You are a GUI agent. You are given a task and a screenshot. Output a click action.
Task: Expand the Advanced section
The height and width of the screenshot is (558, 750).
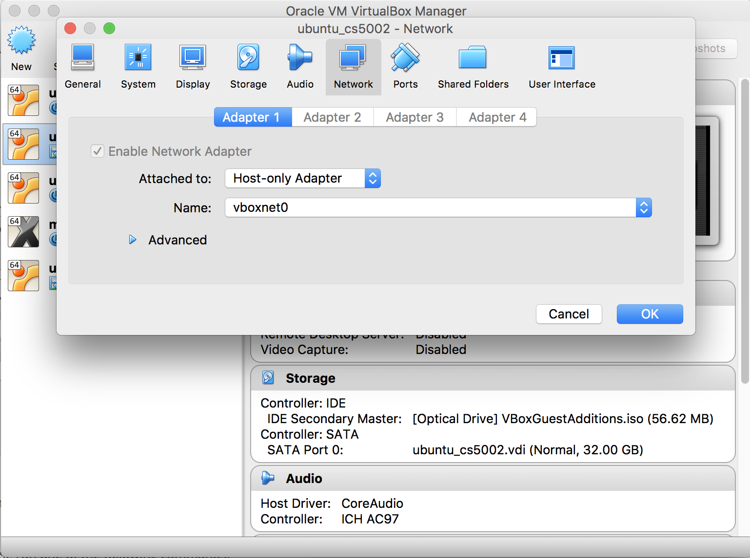pos(133,240)
